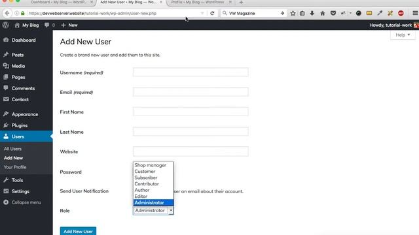Open the bookmarks list clipboard icon
Viewport: 419px width, 235px height.
coord(302,13)
